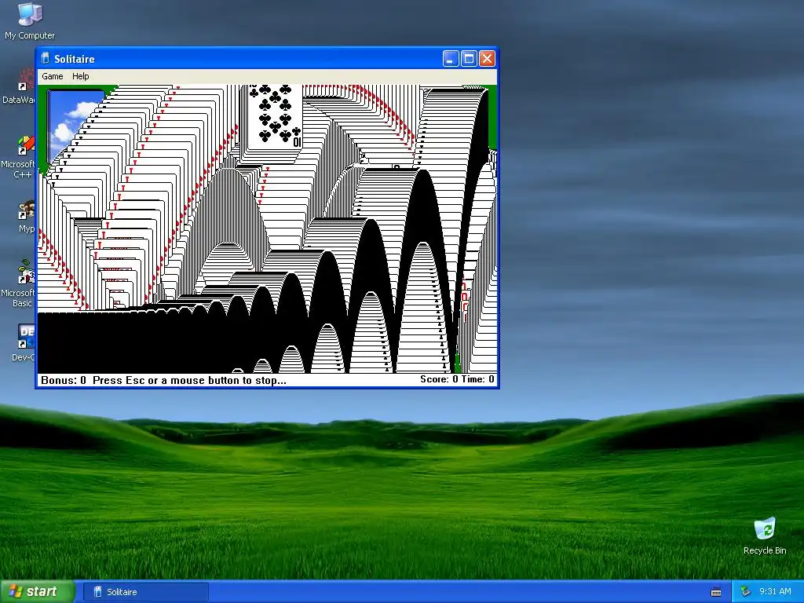Open the My Computer desktop icon
Screen dimensions: 804x603
[x=30, y=21]
